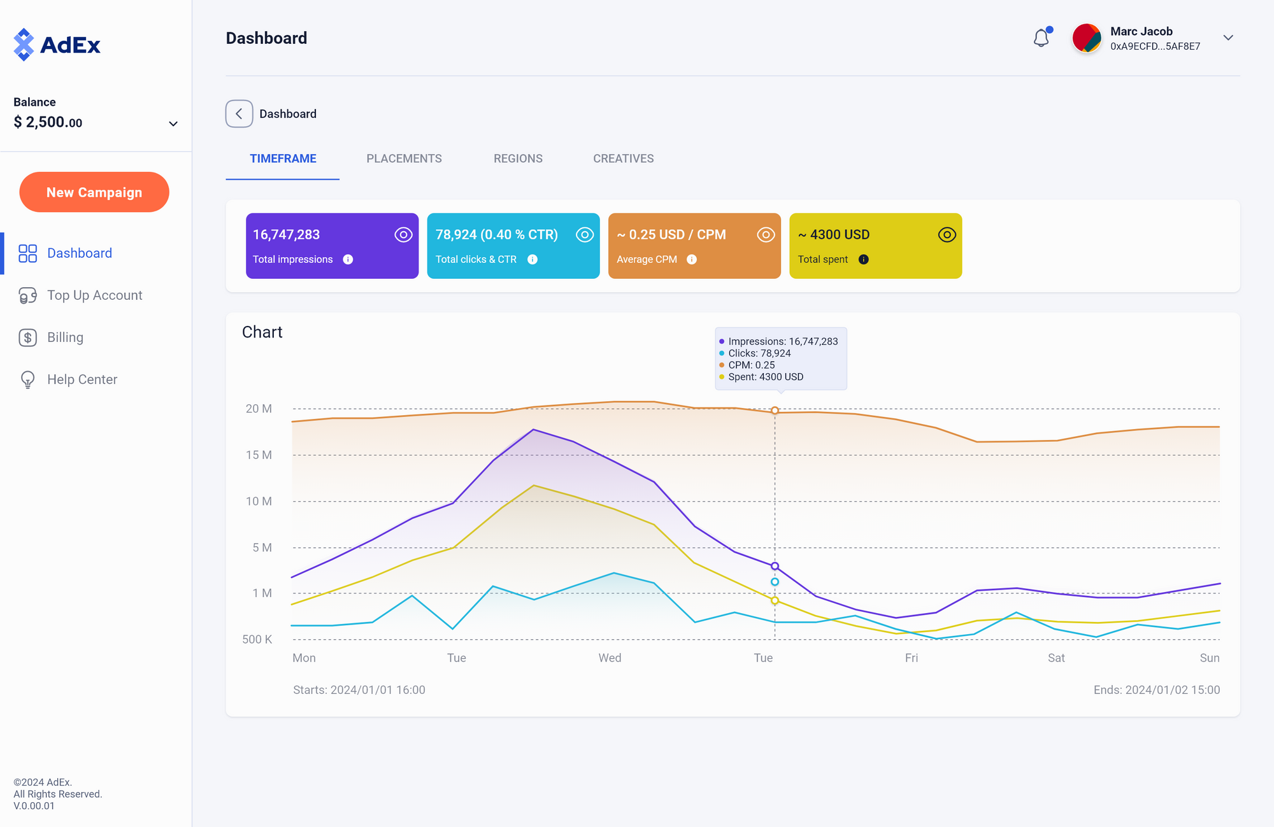Viewport: 1274px width, 827px height.
Task: Click the Total spent info icon
Action: pos(862,259)
